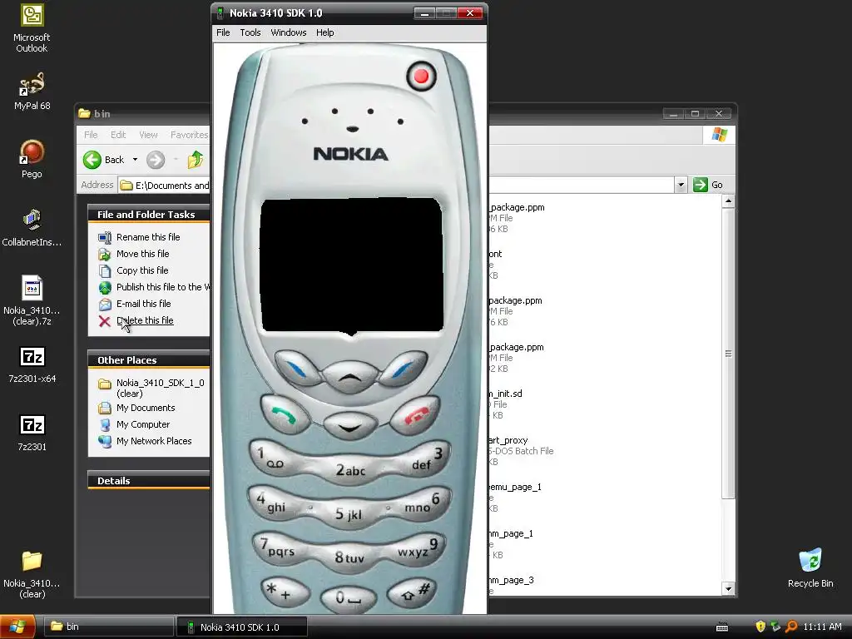Tap the 4 ghi key
This screenshot has width=852, height=639.
[272, 503]
